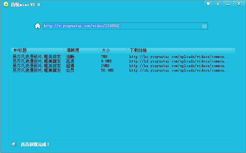Click the 该页获取完成 status message
The width and height of the screenshot is (246, 153).
point(35,144)
